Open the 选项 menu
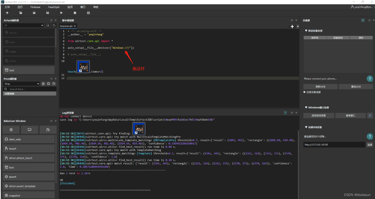This screenshot has width=375, height=199. coord(70,7)
